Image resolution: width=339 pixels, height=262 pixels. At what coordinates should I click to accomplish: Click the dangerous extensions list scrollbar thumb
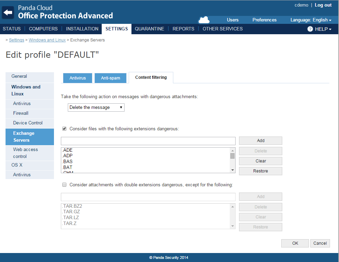232,156
